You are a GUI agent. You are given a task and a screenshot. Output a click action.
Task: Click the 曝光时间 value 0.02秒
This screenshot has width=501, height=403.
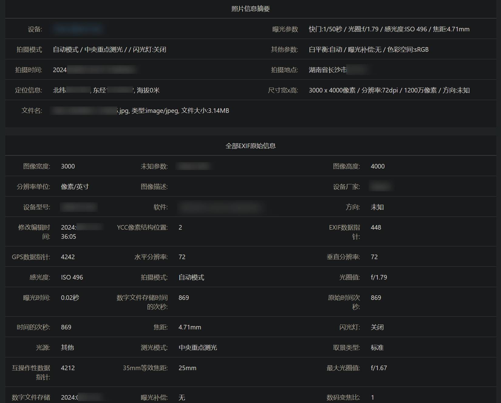coord(70,298)
